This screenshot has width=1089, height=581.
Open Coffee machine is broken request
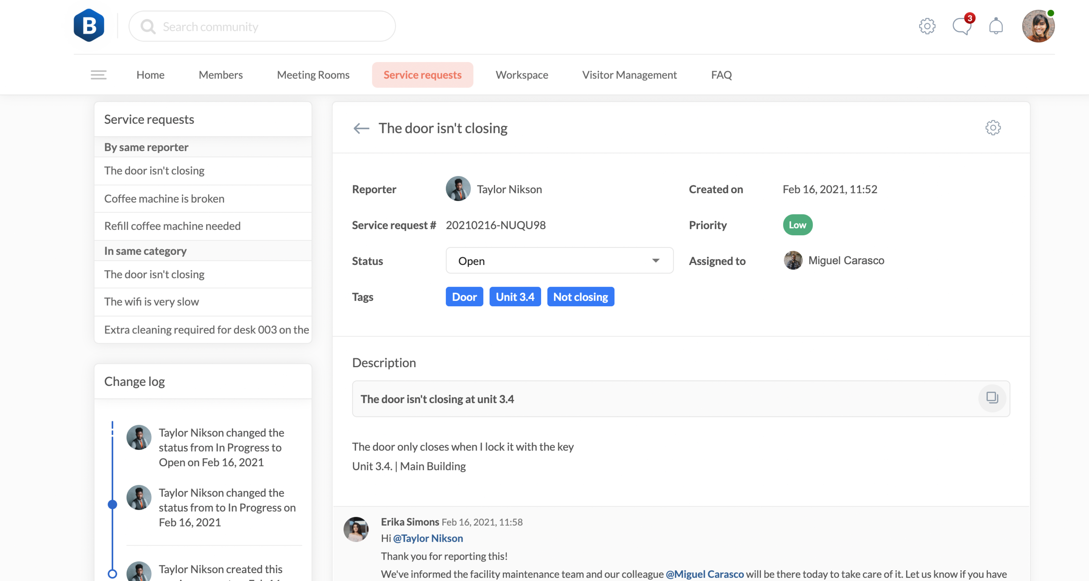(x=164, y=199)
